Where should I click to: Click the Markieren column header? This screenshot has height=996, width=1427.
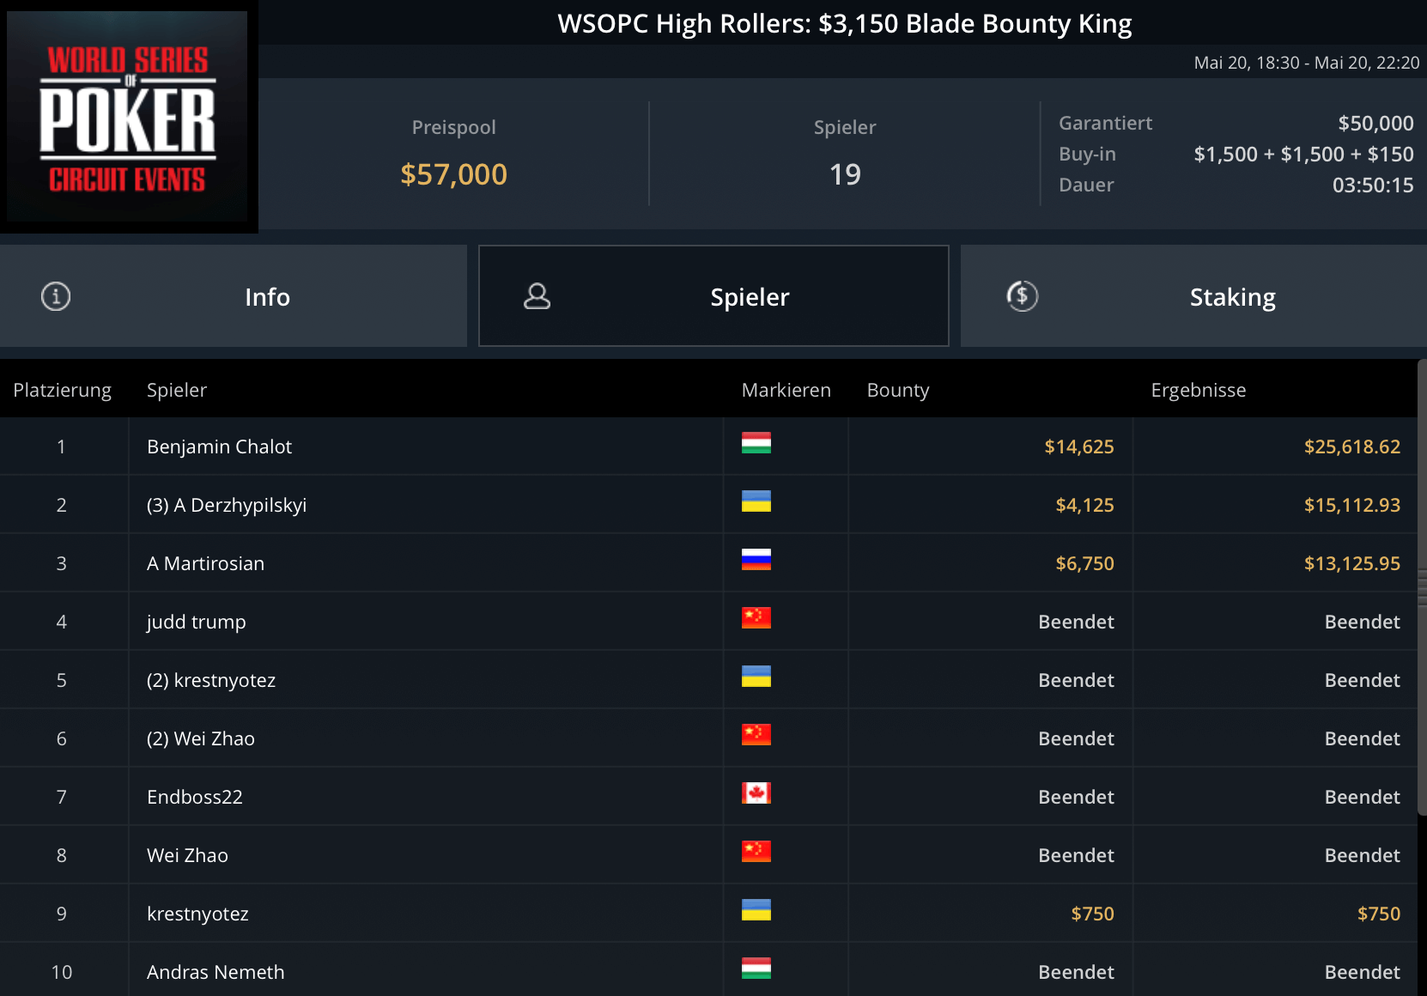point(786,390)
